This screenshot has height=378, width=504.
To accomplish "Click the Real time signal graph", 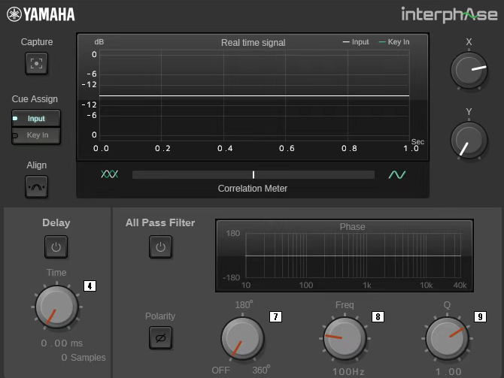I will pos(254,95).
